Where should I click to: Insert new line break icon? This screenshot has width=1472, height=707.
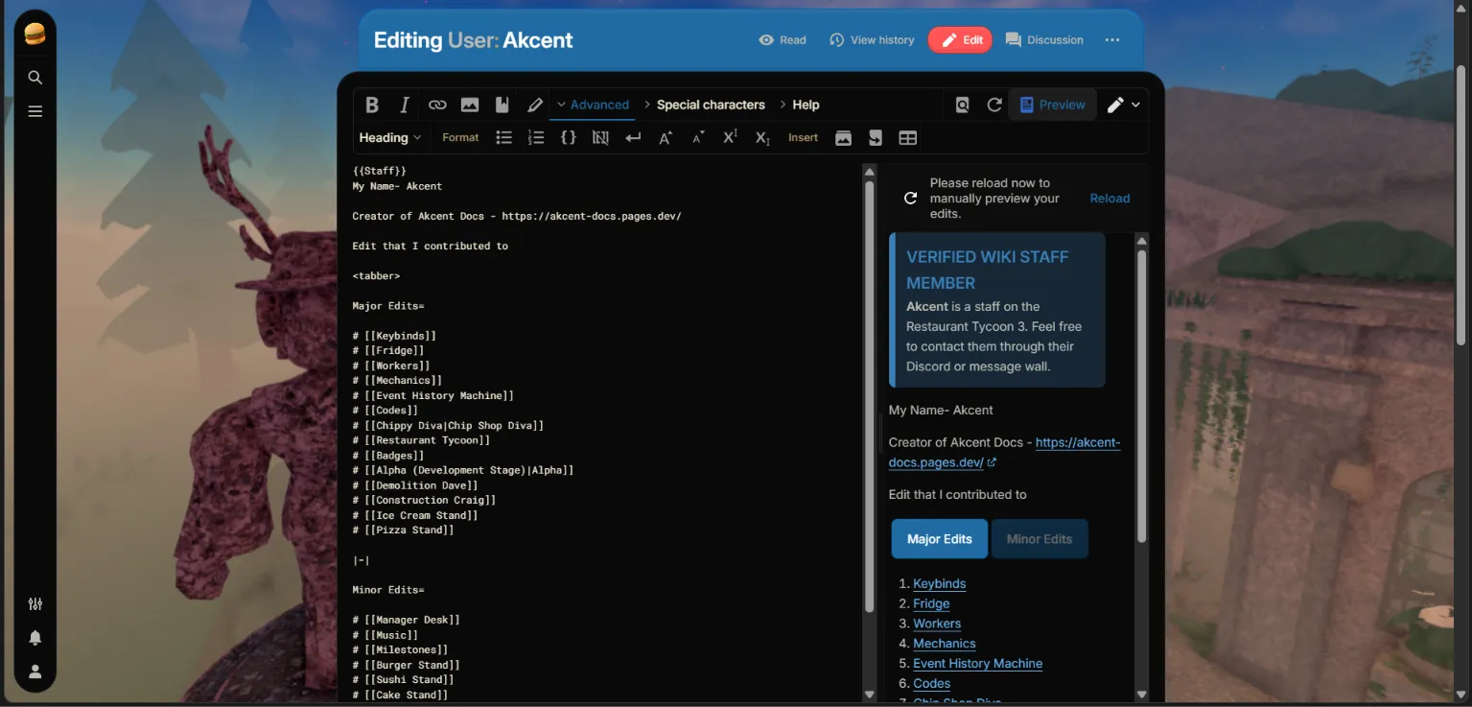coord(633,138)
